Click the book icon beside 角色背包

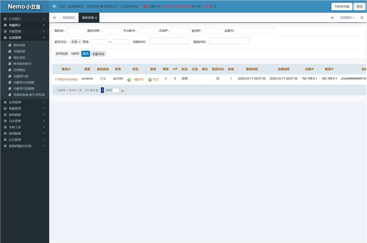click(10, 58)
